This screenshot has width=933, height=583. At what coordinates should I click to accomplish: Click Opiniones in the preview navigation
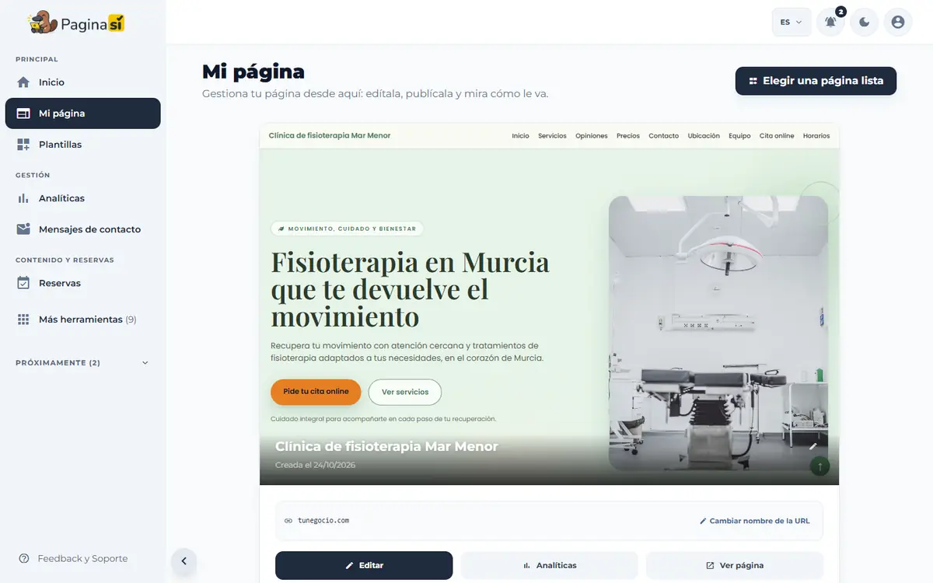click(592, 136)
